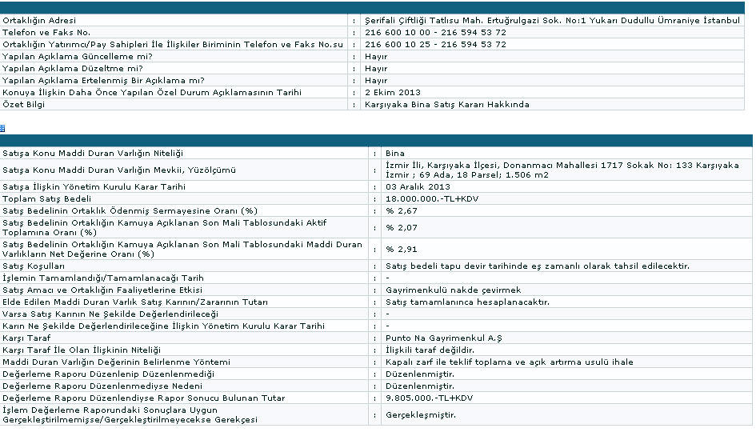Screen dimensions: 756x436
Task: Click 'İlişkili taraf değildir.' relationship value
Action: 430,350
